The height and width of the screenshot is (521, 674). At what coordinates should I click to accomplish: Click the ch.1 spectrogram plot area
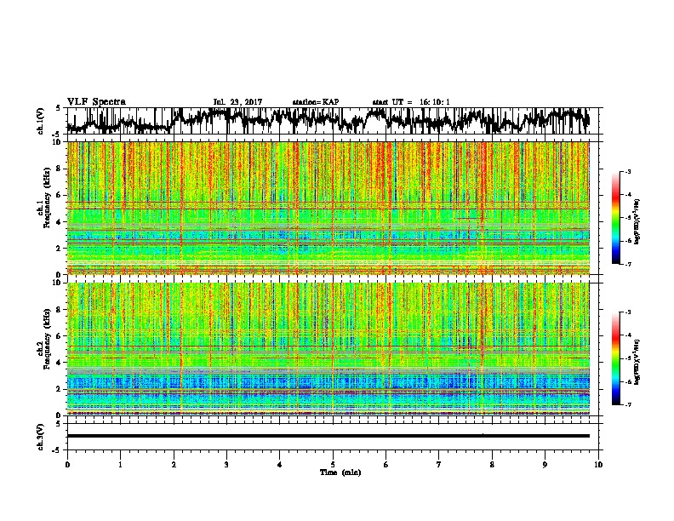coord(328,208)
